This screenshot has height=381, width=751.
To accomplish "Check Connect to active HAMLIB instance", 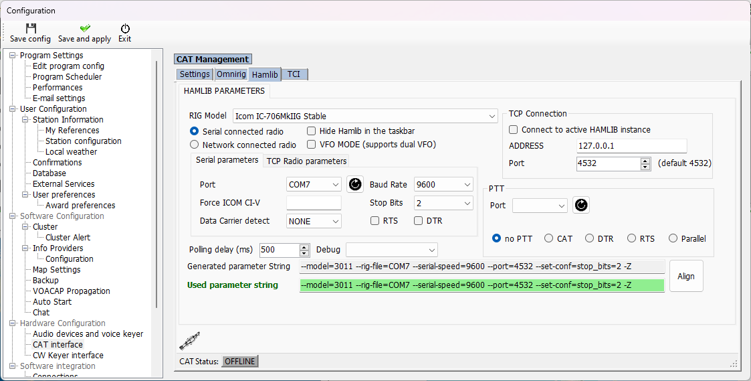I will pos(513,129).
